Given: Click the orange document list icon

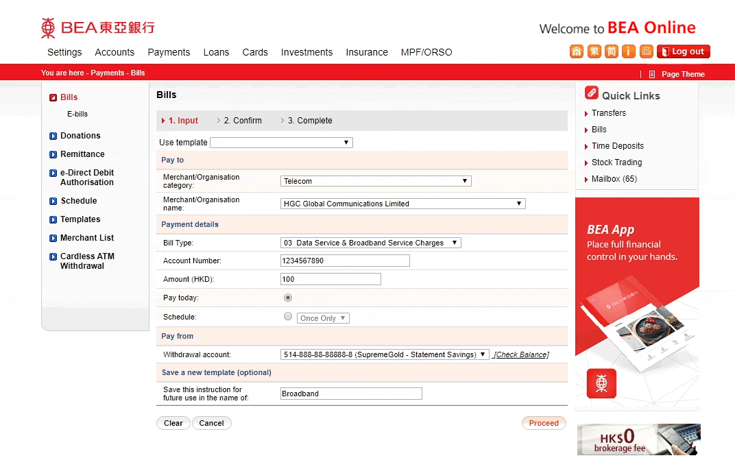Looking at the screenshot, I should [x=646, y=51].
